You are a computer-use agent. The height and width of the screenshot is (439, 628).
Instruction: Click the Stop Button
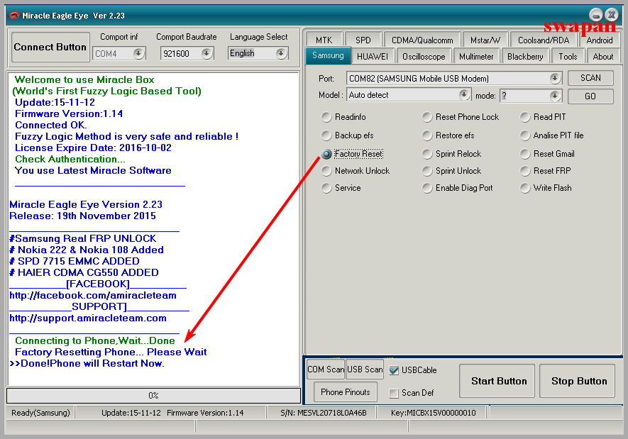click(x=577, y=381)
